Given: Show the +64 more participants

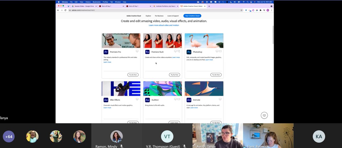Looking at the screenshot, I should point(9,136).
